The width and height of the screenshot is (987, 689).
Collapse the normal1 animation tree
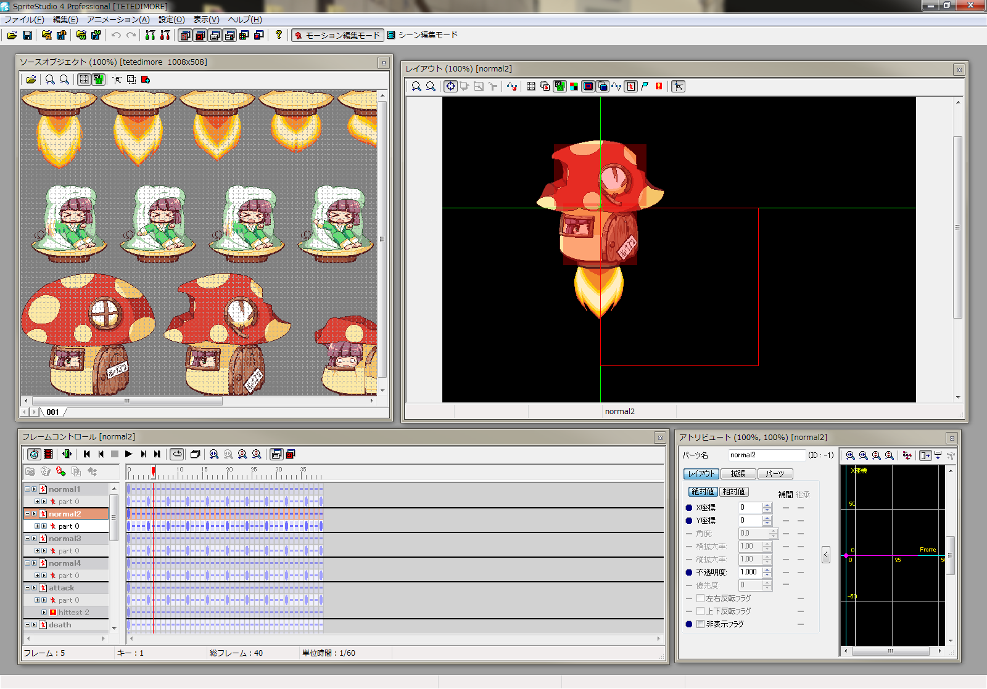[27, 489]
